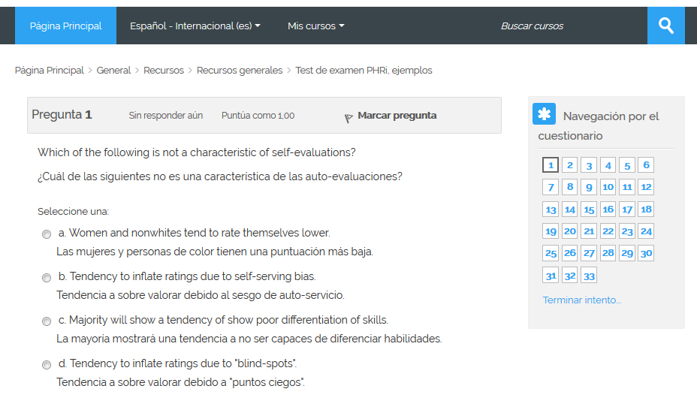Open Recursos generales breadcrumb link
The height and width of the screenshot is (410, 697).
tap(240, 70)
